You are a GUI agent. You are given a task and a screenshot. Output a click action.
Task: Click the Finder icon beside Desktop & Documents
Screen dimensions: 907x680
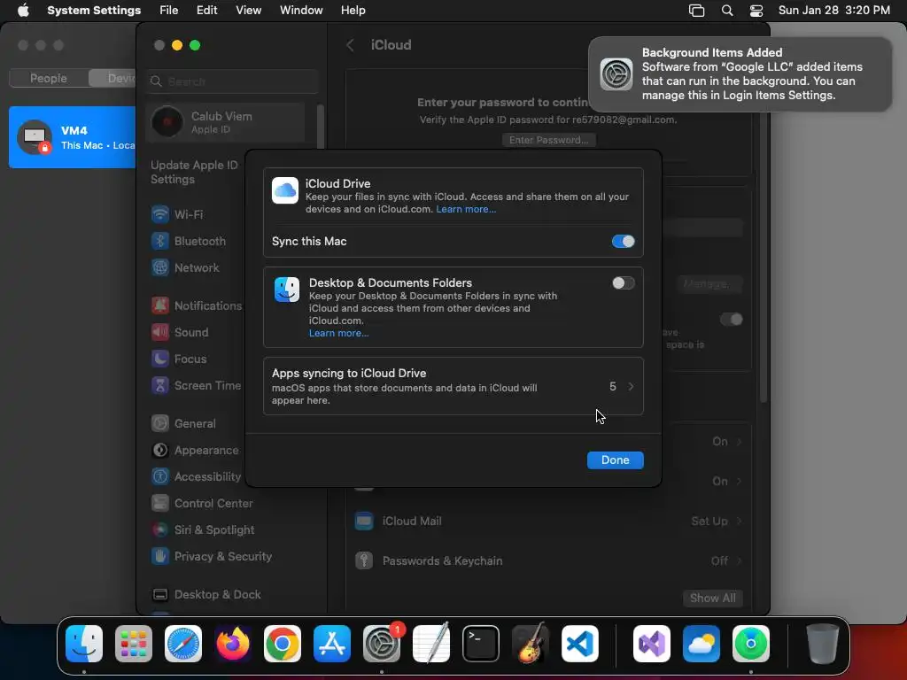287,290
